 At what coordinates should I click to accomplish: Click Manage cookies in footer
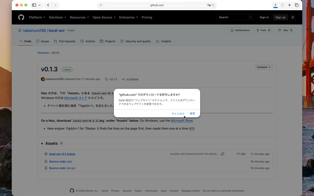point(190,191)
